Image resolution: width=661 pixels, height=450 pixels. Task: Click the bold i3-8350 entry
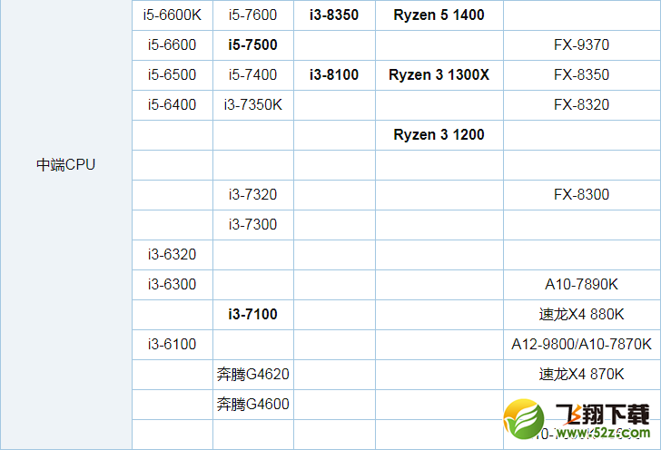tap(334, 15)
